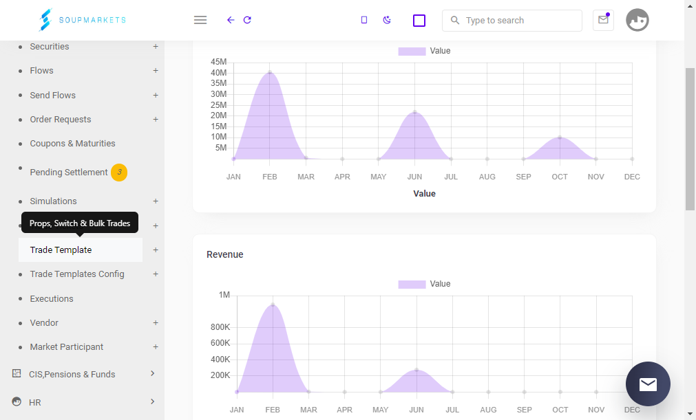
Task: Open Flows menu item
Action: point(41,70)
